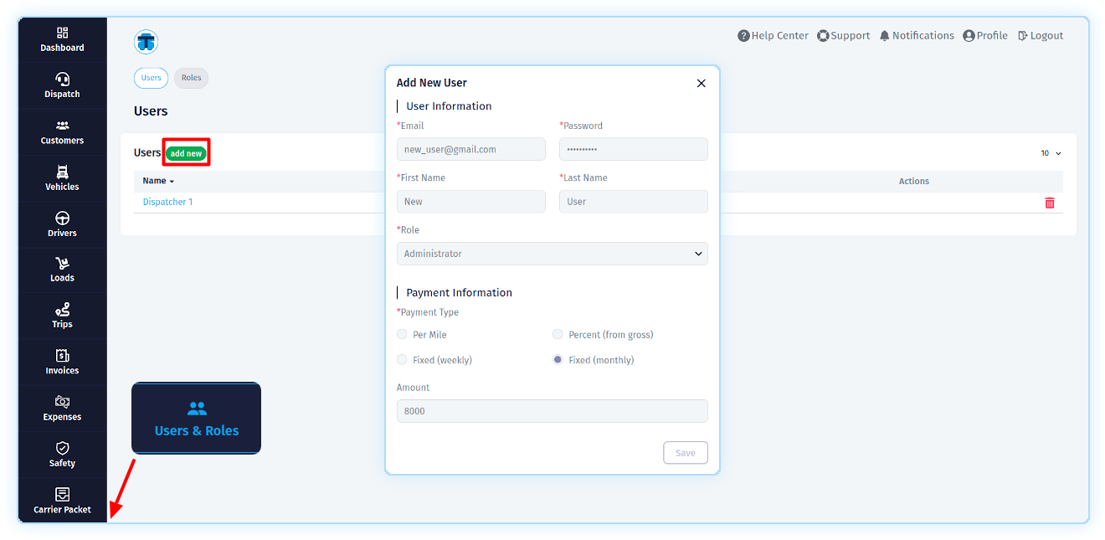Click the Amount input field
The height and width of the screenshot is (540, 1105).
point(552,411)
